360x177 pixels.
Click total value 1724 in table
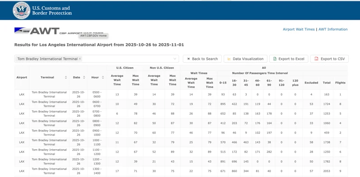pyautogui.click(x=327, y=104)
